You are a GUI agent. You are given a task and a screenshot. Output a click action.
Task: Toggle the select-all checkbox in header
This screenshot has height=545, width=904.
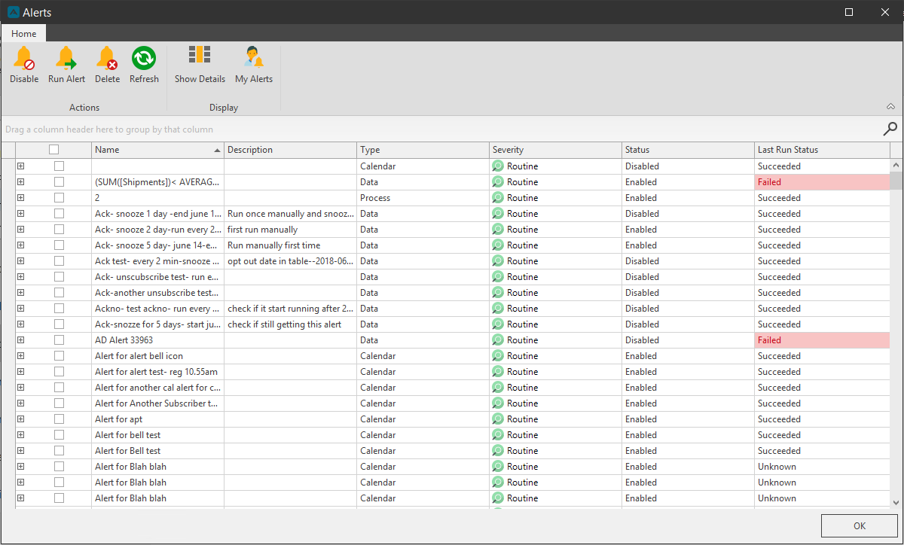53,150
